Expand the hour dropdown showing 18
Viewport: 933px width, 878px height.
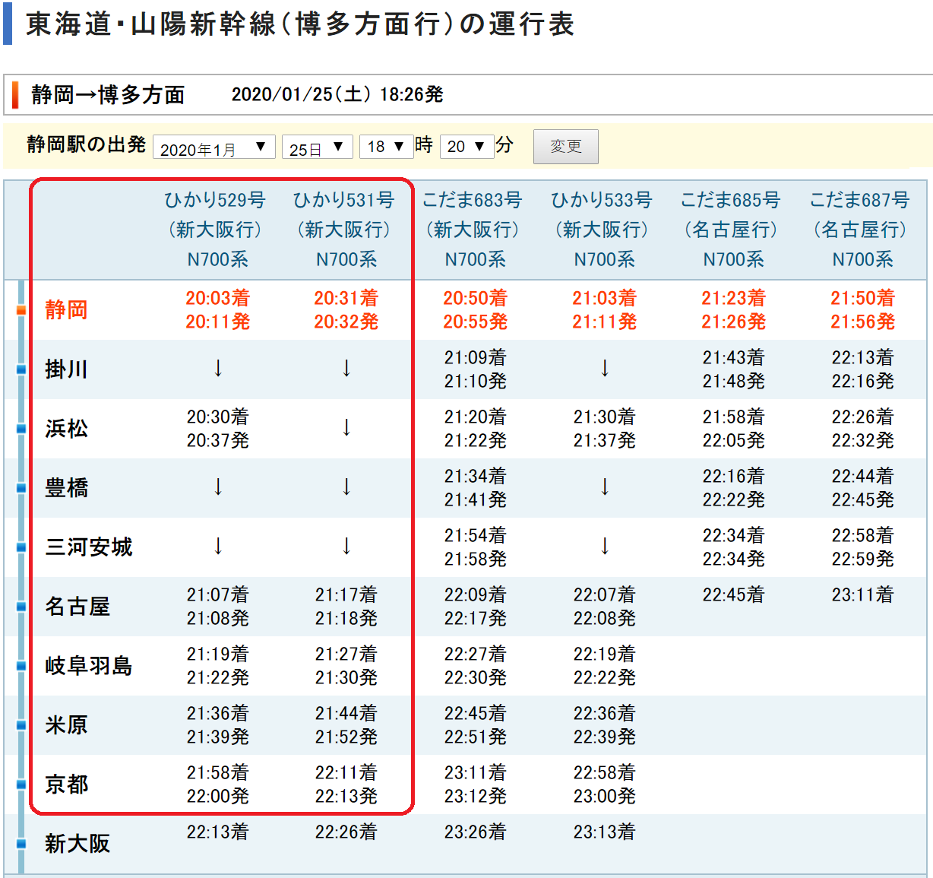coord(386,147)
